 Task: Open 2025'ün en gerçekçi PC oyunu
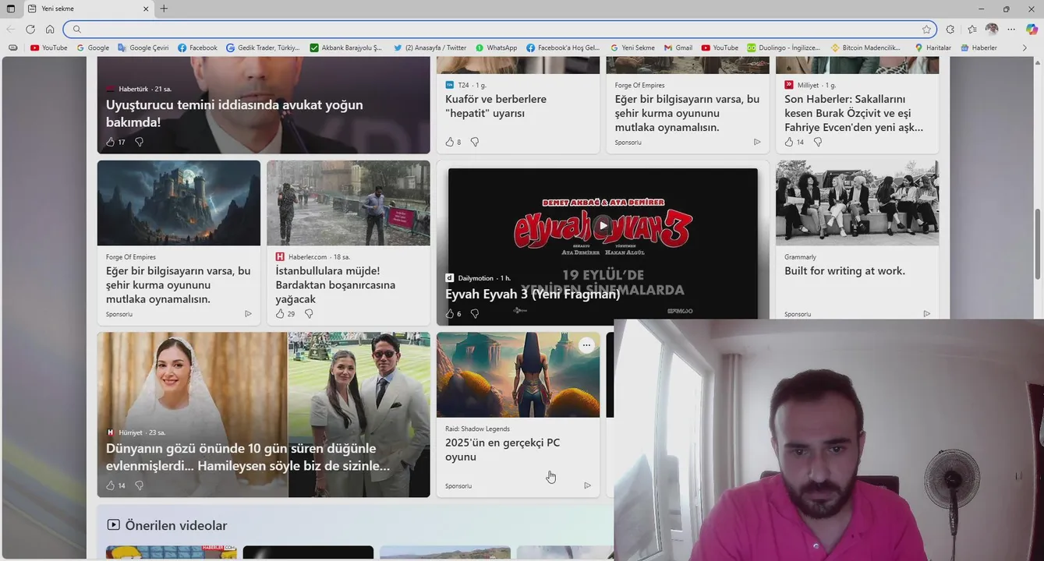click(502, 450)
